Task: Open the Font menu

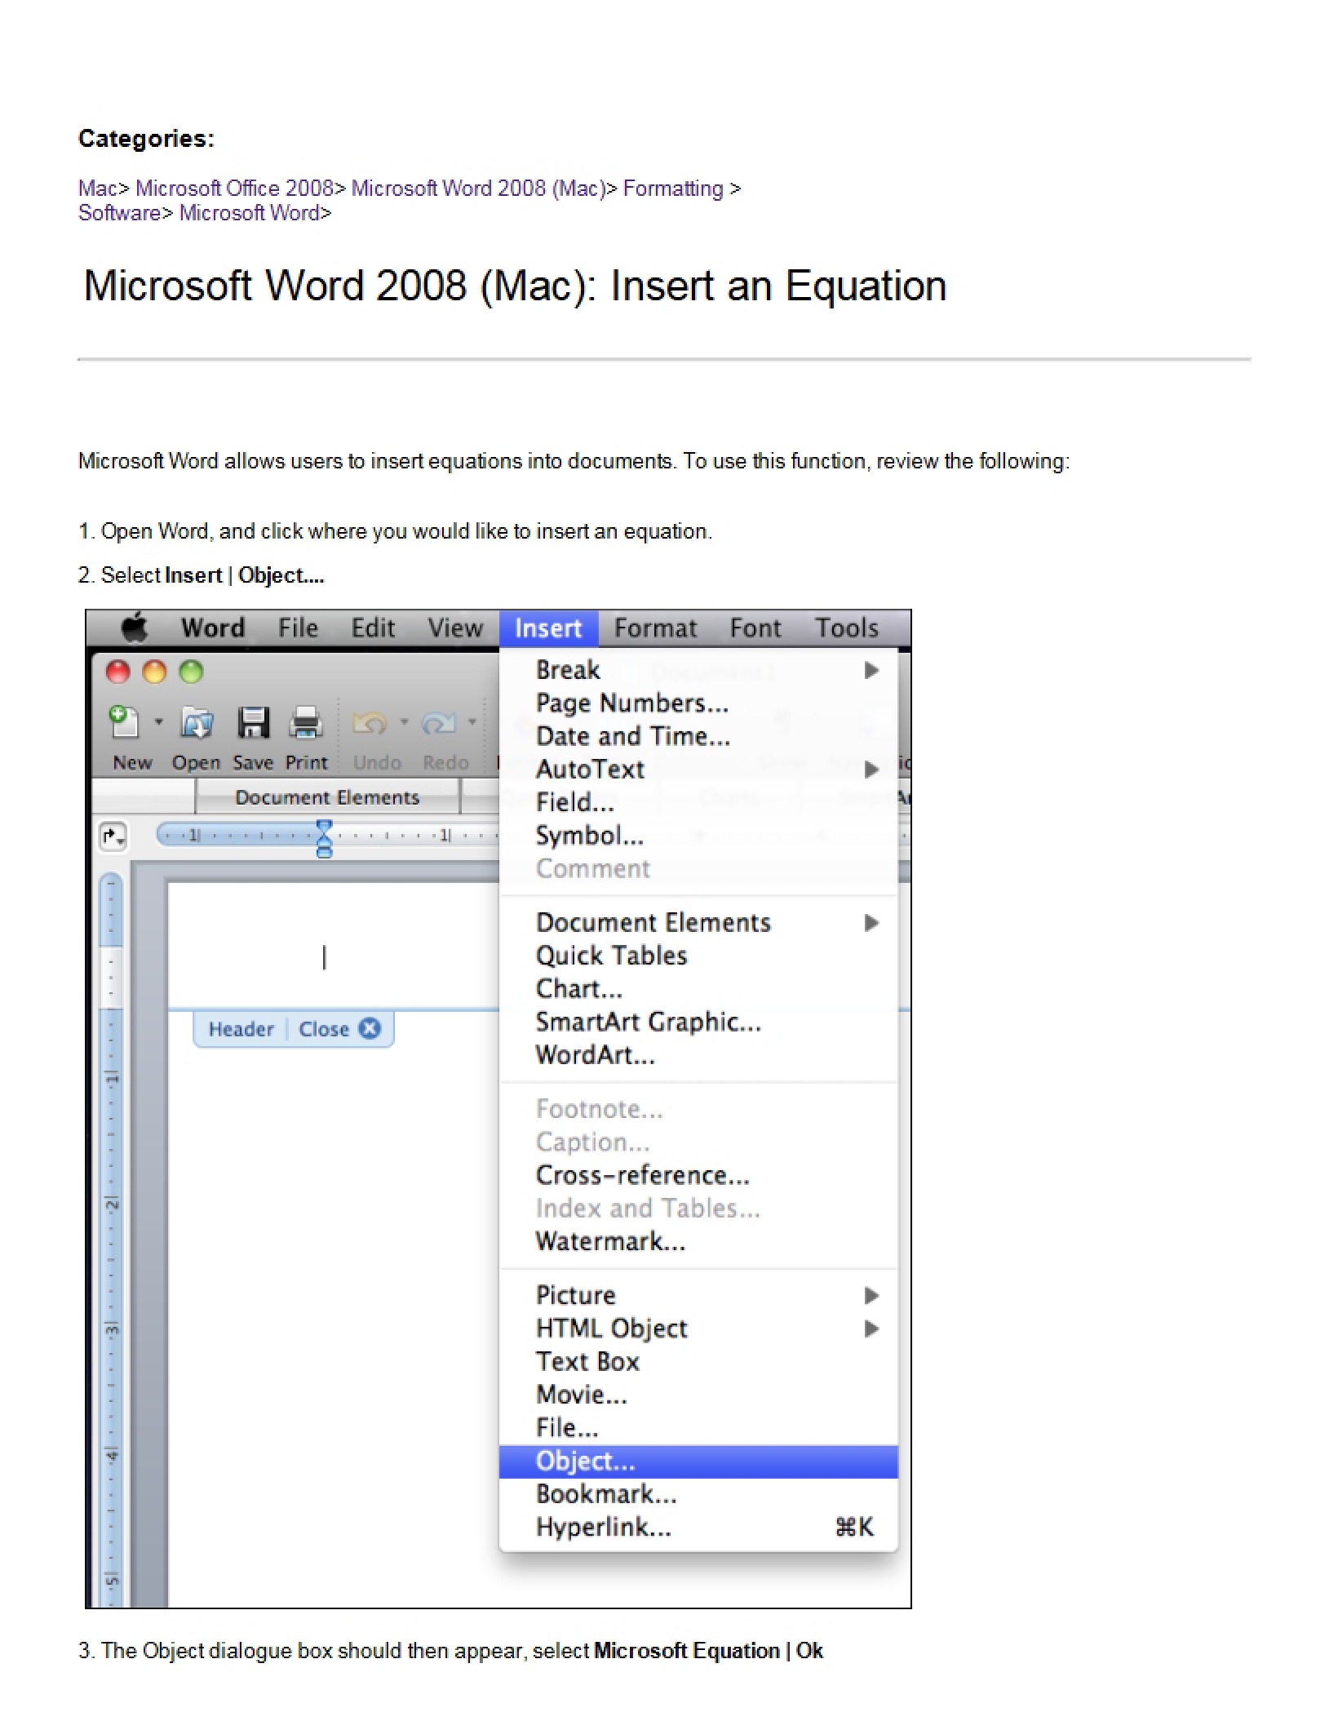Action: click(x=755, y=628)
